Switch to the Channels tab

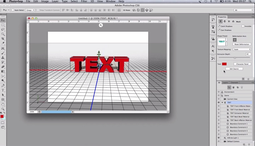234,82
